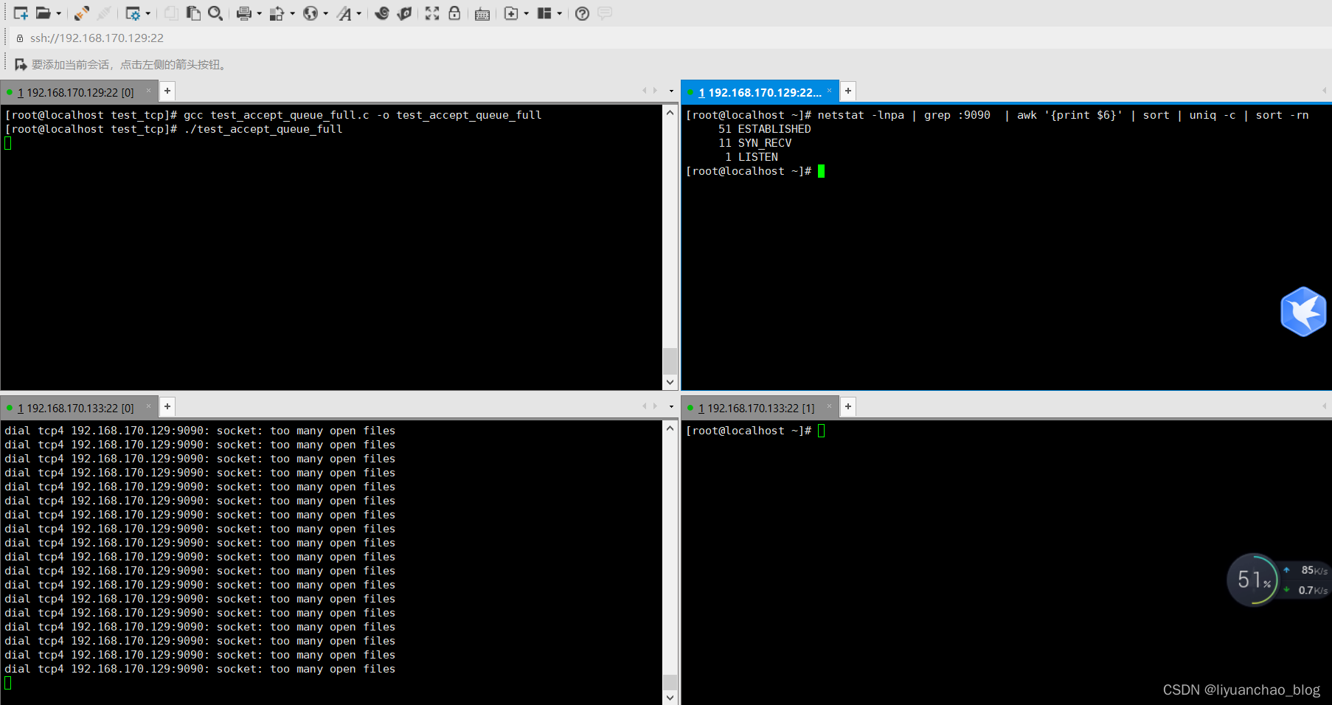Click right tab-scroll arrow in bottom-left pane
Image resolution: width=1332 pixels, height=705 pixels.
click(655, 406)
